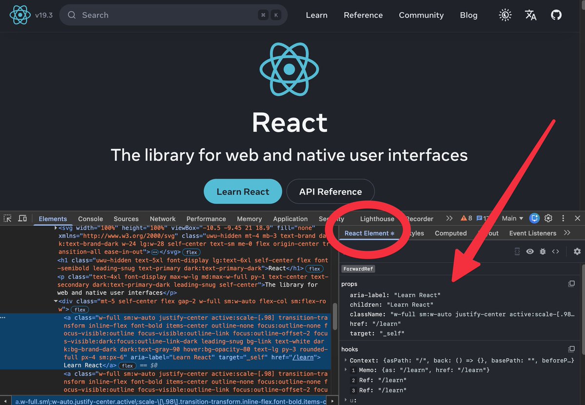The image size is (585, 405).
Task: Click the breadcrumb left arrow at bottom
Action: (5, 401)
